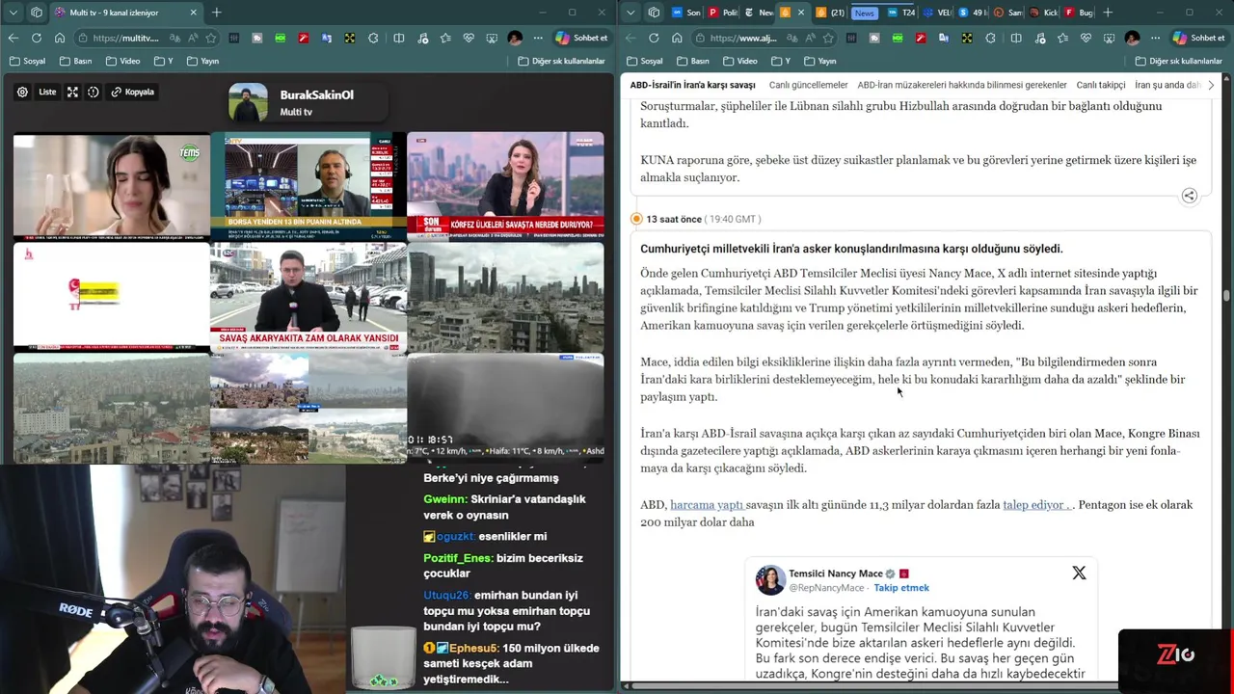This screenshot has height=694, width=1234.
Task: Open the harcama yaptı link
Action: tap(707, 505)
